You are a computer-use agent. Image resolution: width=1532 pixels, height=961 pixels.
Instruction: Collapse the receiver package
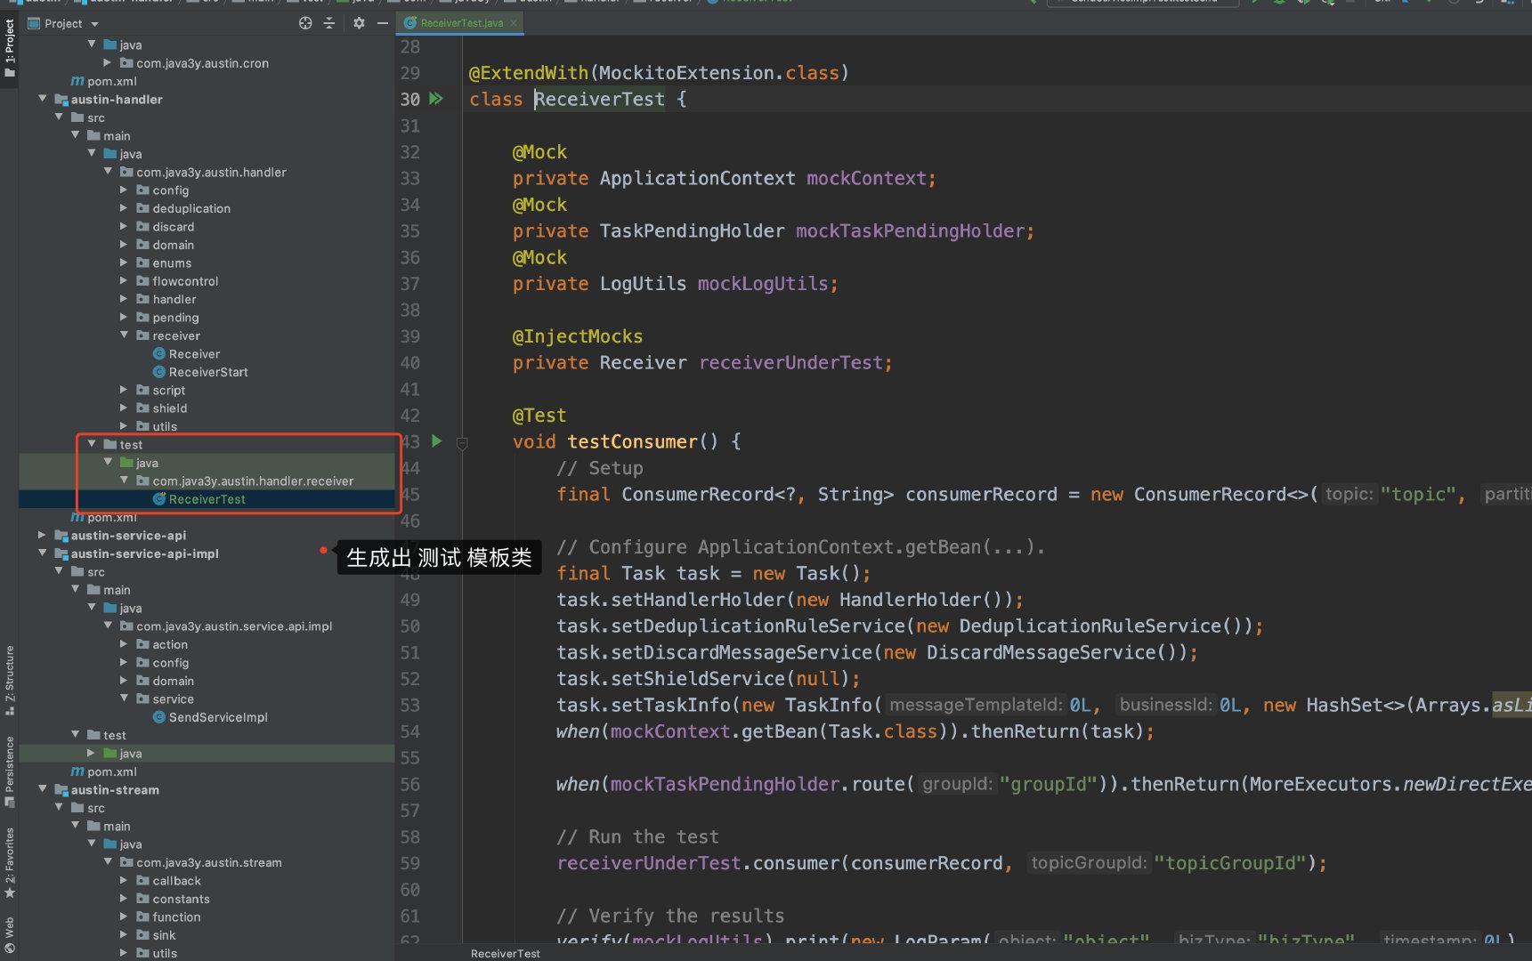coord(125,335)
